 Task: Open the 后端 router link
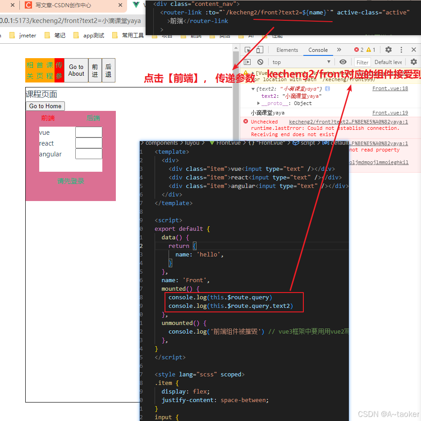click(x=93, y=118)
